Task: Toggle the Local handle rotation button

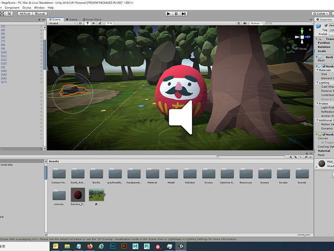Action: (x=40, y=14)
